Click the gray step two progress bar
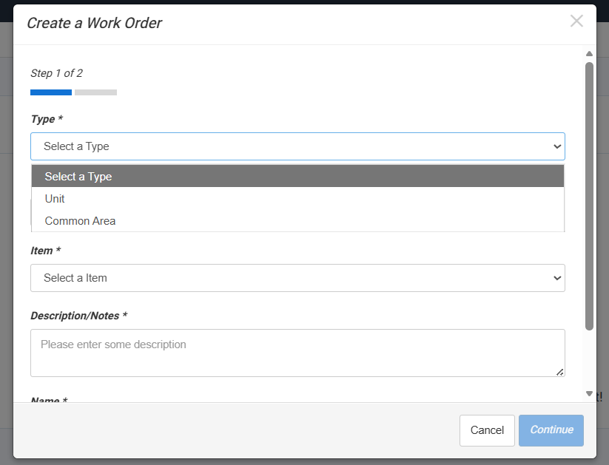Image resolution: width=609 pixels, height=465 pixels. 96,92
